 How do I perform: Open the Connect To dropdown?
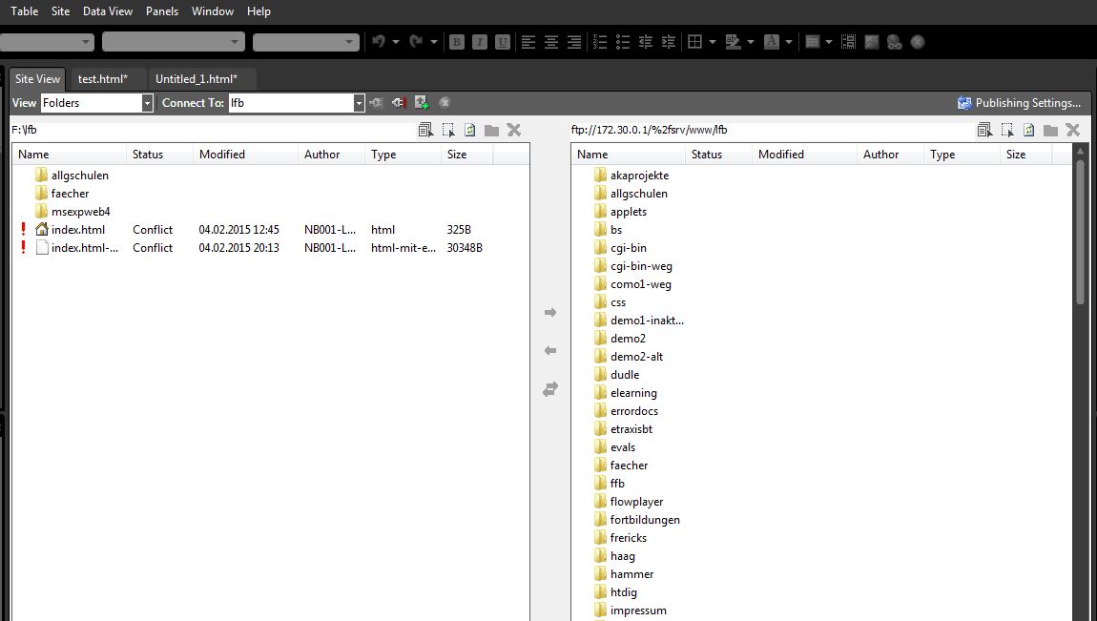[358, 102]
